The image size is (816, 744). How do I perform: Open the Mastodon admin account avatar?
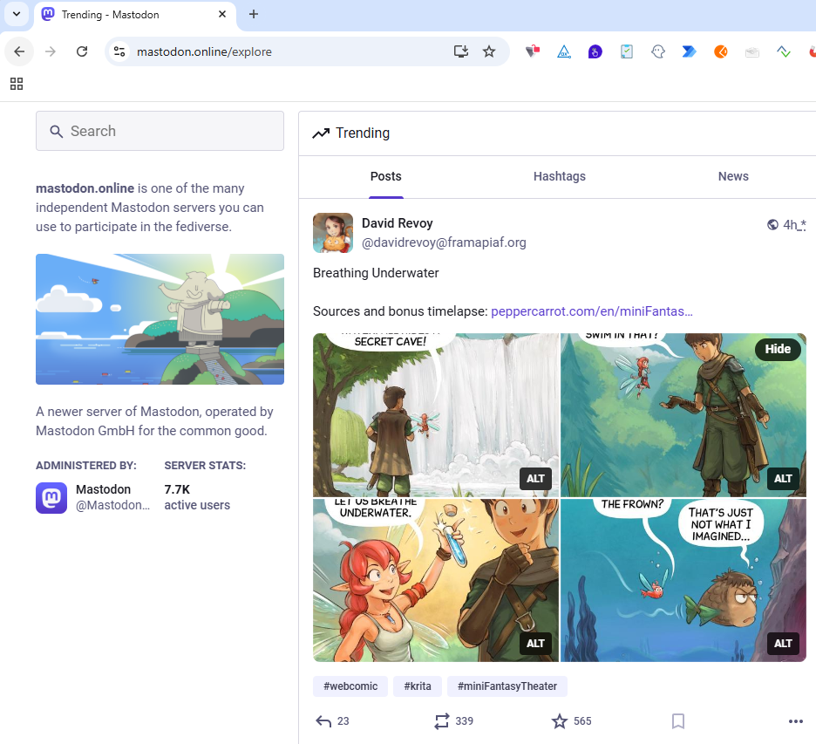pyautogui.click(x=51, y=498)
